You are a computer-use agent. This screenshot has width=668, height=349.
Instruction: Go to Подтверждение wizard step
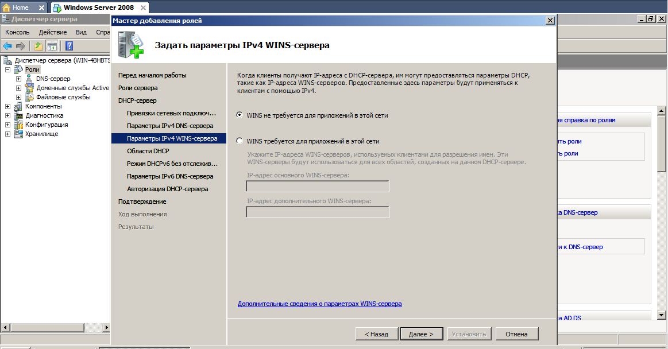(x=142, y=201)
